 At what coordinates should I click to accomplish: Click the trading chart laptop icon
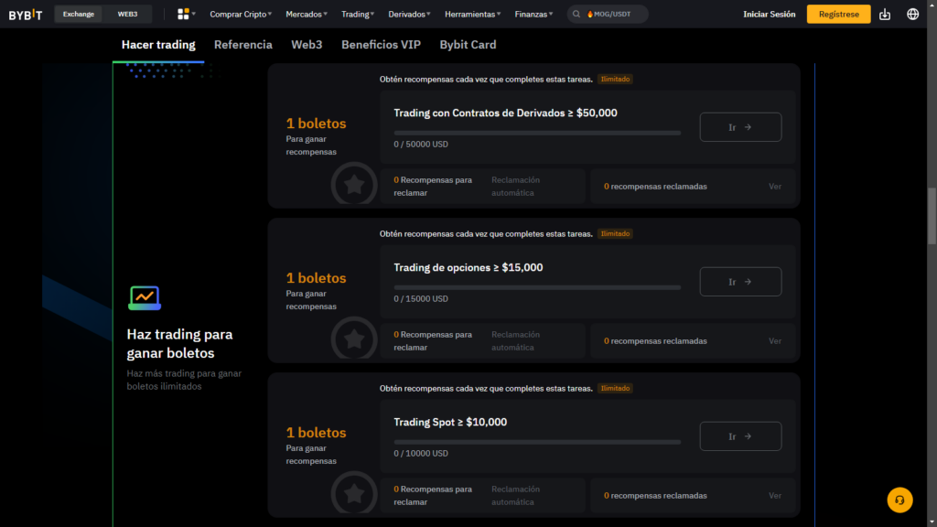click(x=145, y=297)
